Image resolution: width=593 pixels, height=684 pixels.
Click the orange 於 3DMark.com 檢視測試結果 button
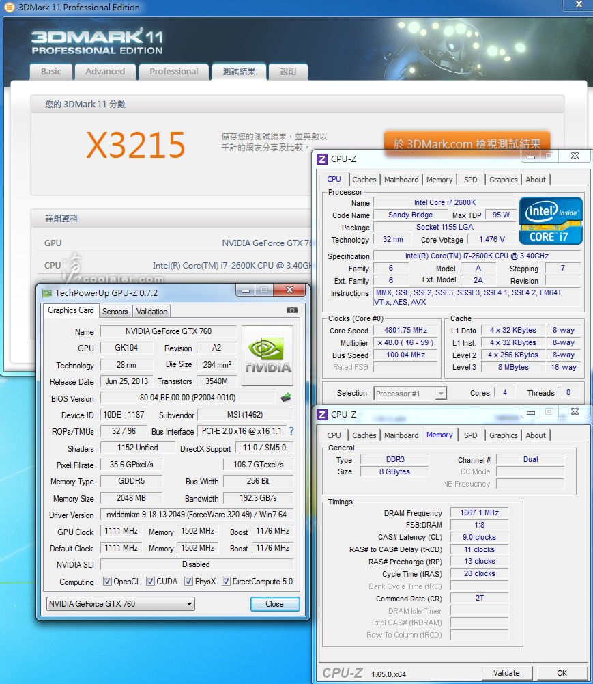tap(467, 143)
